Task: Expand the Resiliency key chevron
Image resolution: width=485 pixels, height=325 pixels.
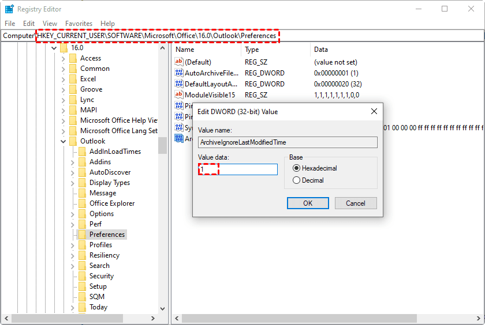Action: pyautogui.click(x=72, y=255)
